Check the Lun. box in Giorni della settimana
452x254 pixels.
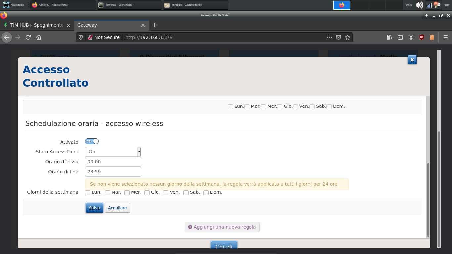pos(88,193)
